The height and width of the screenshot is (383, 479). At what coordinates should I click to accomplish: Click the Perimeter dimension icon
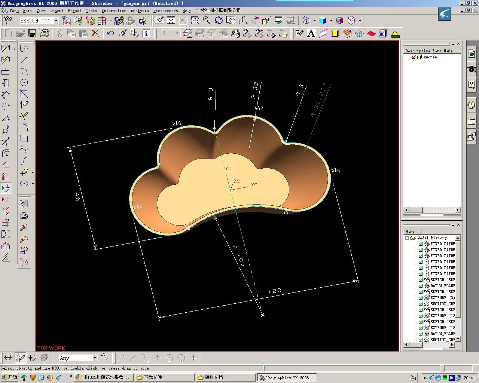click(x=6, y=153)
